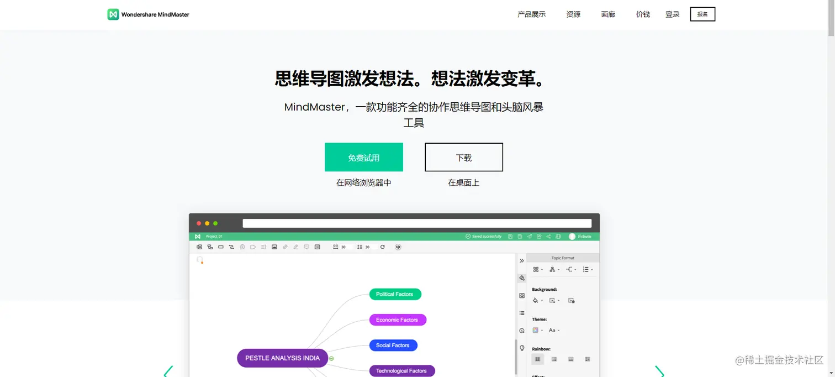This screenshot has width=835, height=377.
Task: Click the blank address bar in mockup
Action: point(417,223)
